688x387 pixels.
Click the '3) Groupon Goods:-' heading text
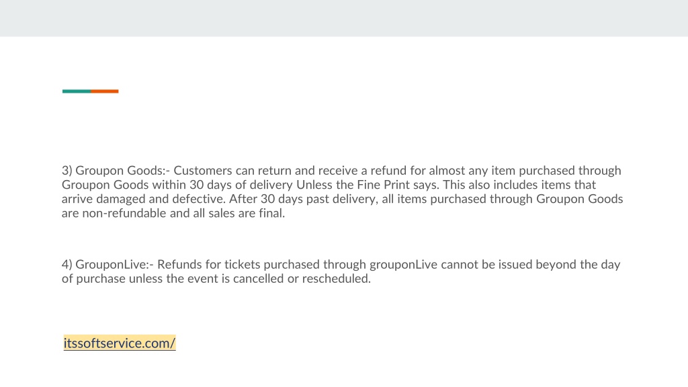116,171
